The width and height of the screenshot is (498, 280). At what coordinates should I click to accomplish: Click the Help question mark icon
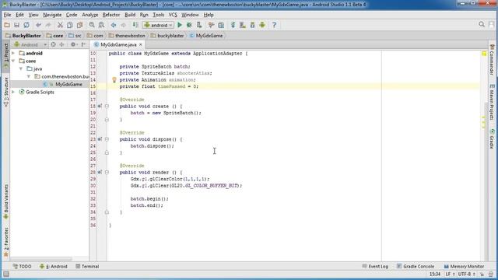[274, 25]
